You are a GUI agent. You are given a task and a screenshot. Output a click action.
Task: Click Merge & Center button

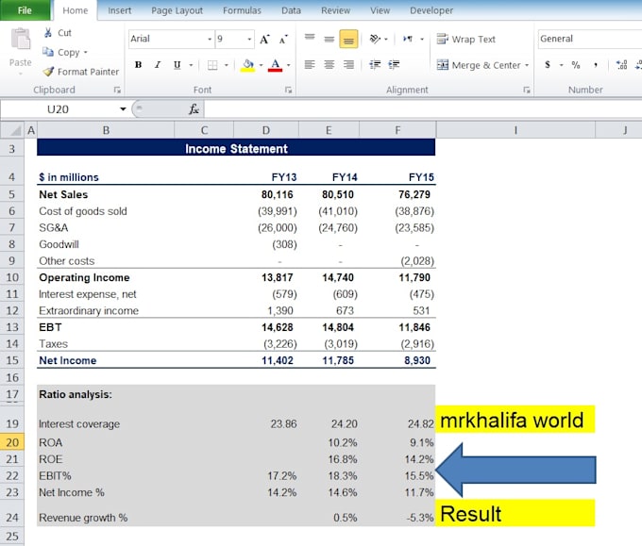(479, 65)
